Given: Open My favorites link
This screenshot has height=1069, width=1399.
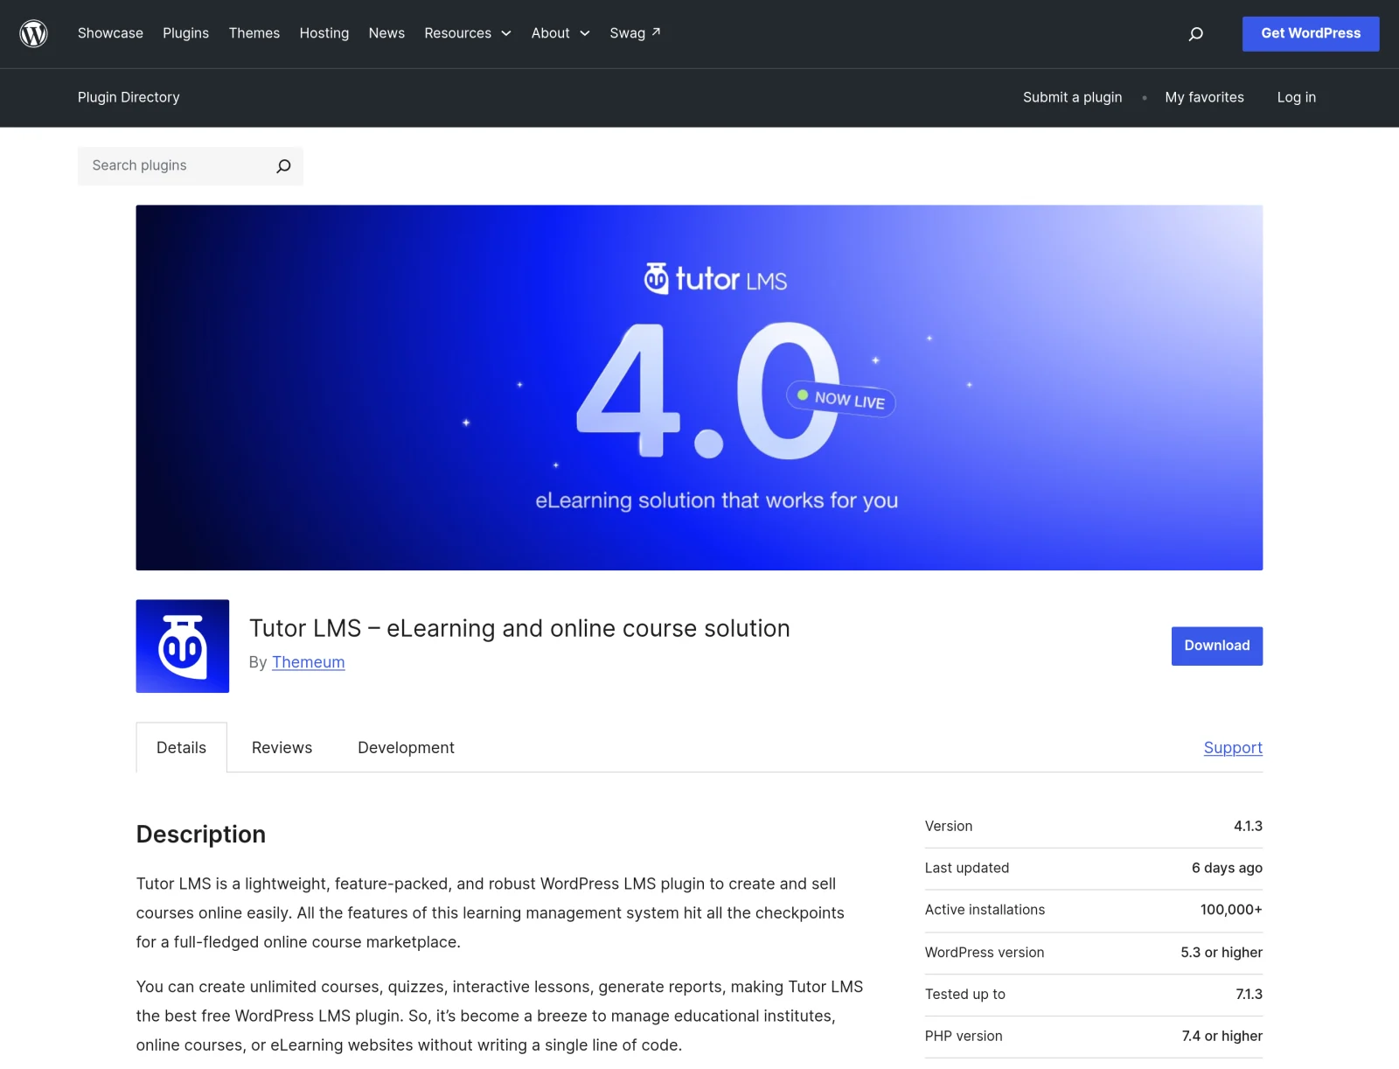Looking at the screenshot, I should pyautogui.click(x=1204, y=97).
